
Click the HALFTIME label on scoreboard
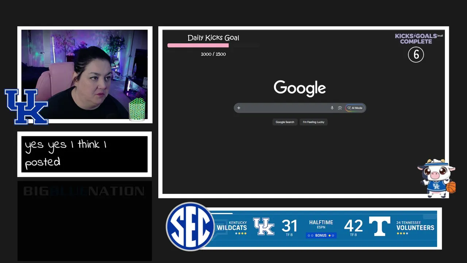(321, 222)
